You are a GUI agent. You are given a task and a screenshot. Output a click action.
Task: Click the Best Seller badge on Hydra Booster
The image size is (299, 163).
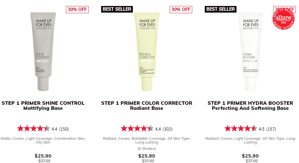pos(220,9)
